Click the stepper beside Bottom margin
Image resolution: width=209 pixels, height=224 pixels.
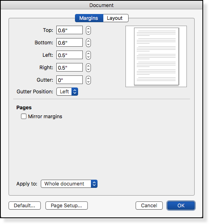point(88,43)
